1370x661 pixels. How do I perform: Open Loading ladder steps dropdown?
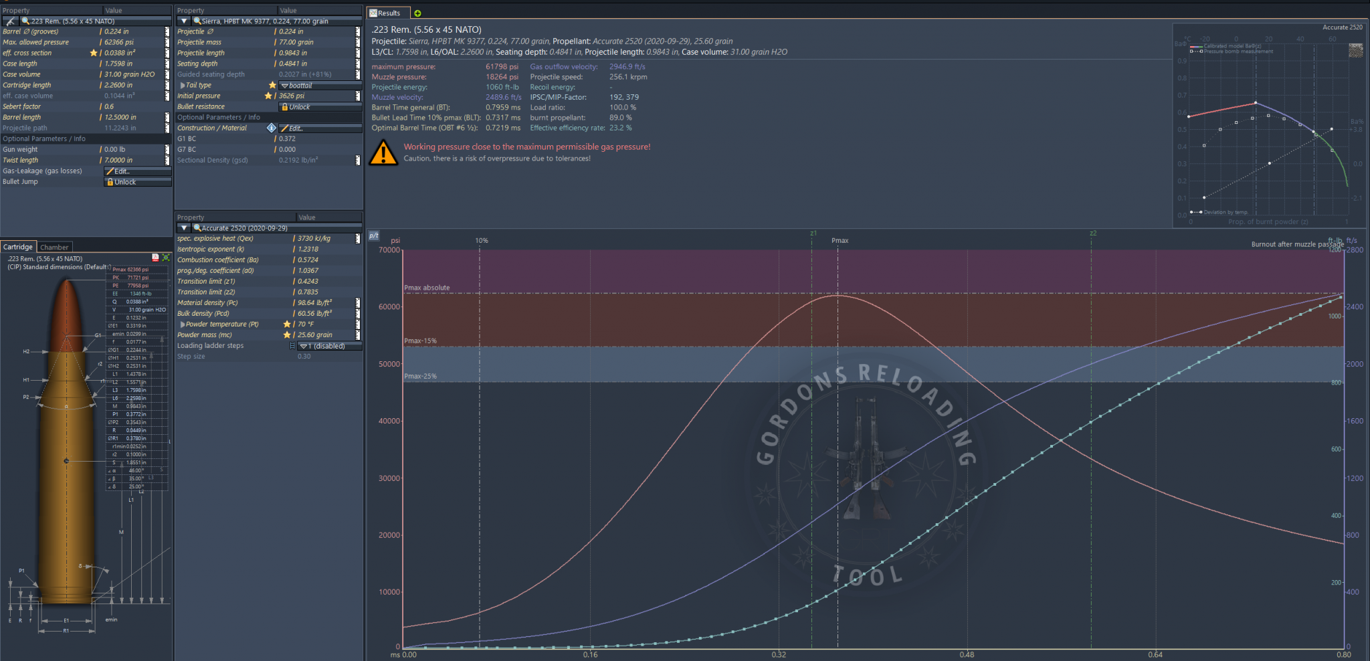(329, 346)
